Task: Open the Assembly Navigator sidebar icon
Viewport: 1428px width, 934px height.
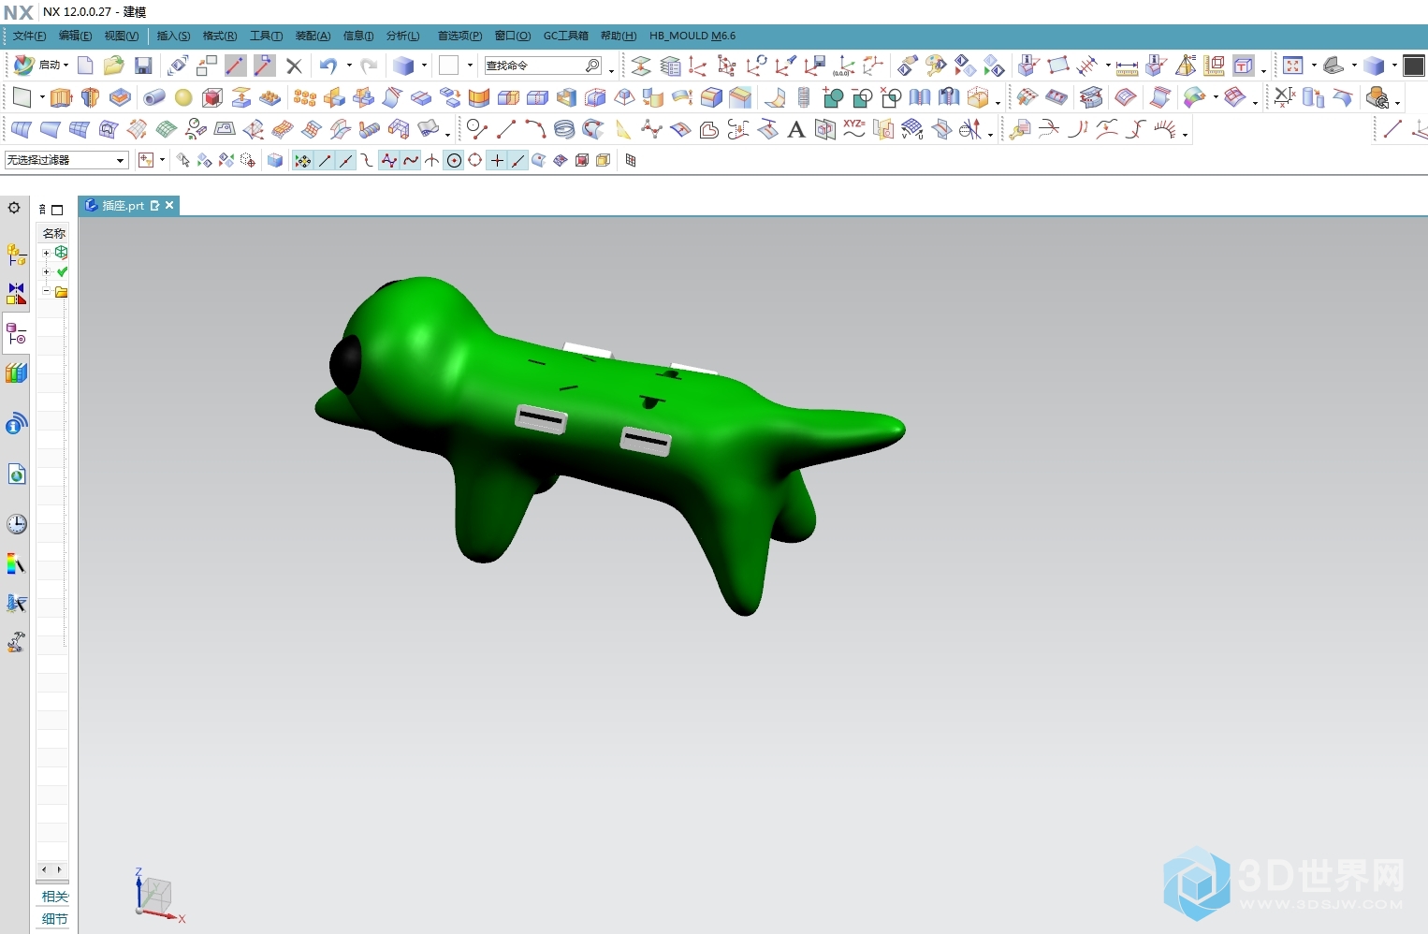Action: click(16, 254)
